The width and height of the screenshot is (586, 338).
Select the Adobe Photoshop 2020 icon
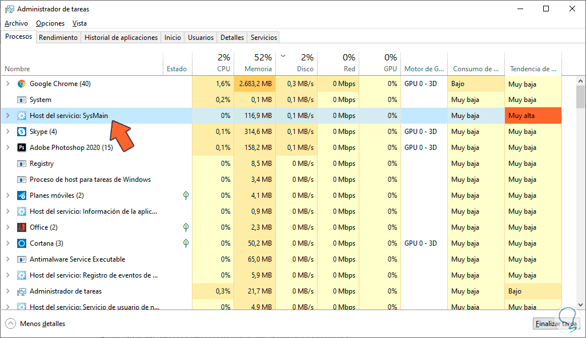[22, 148]
